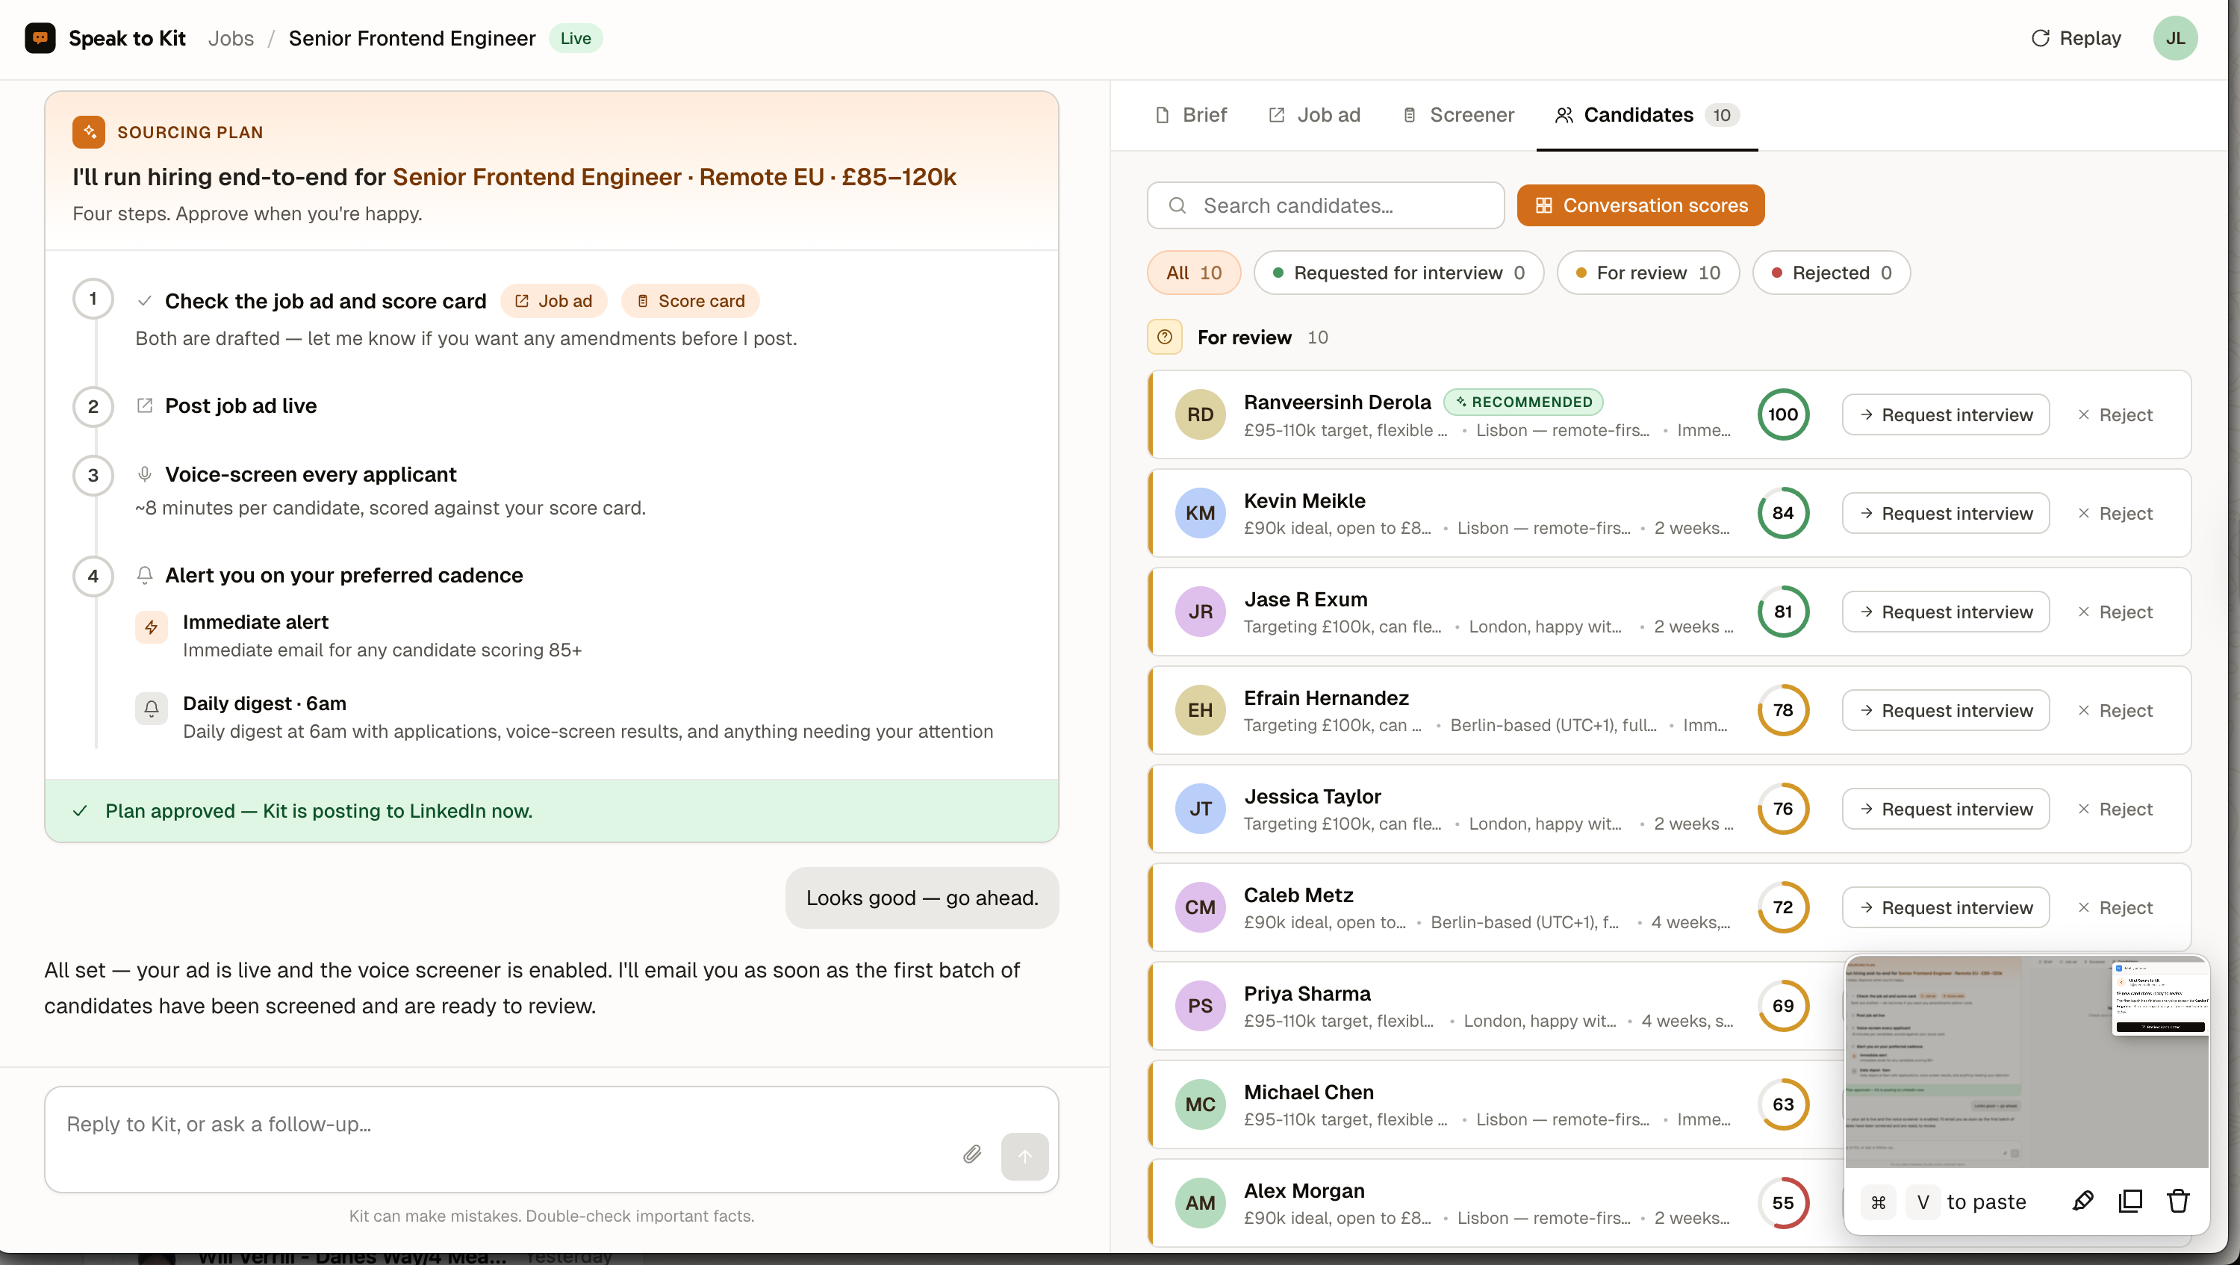Click the Speak to Kit logo icon
The height and width of the screenshot is (1265, 2240).
click(40, 38)
